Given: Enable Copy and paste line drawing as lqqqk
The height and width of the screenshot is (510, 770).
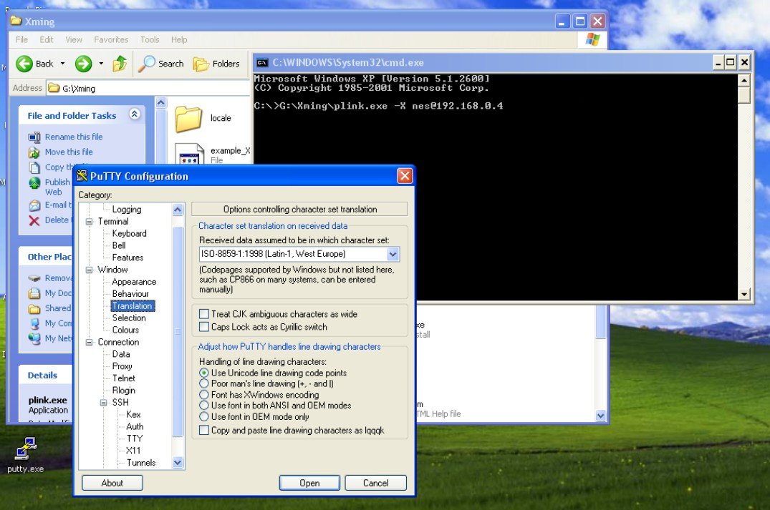Looking at the screenshot, I should click(x=204, y=430).
